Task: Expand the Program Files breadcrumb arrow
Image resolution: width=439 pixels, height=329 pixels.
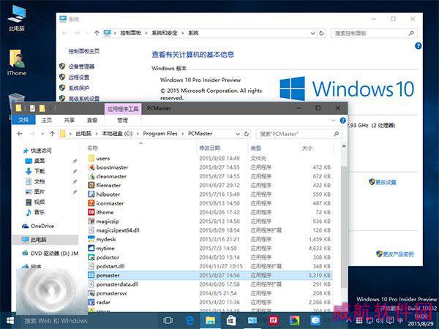Action: (x=183, y=134)
